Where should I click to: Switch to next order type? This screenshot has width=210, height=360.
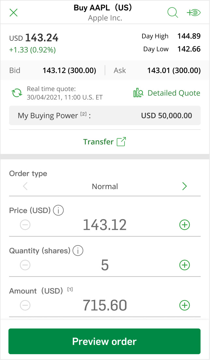(x=185, y=187)
